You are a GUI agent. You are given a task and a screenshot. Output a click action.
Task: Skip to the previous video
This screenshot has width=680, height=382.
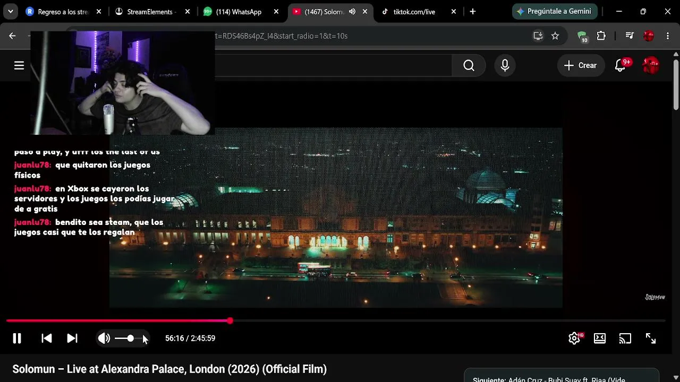(47, 338)
